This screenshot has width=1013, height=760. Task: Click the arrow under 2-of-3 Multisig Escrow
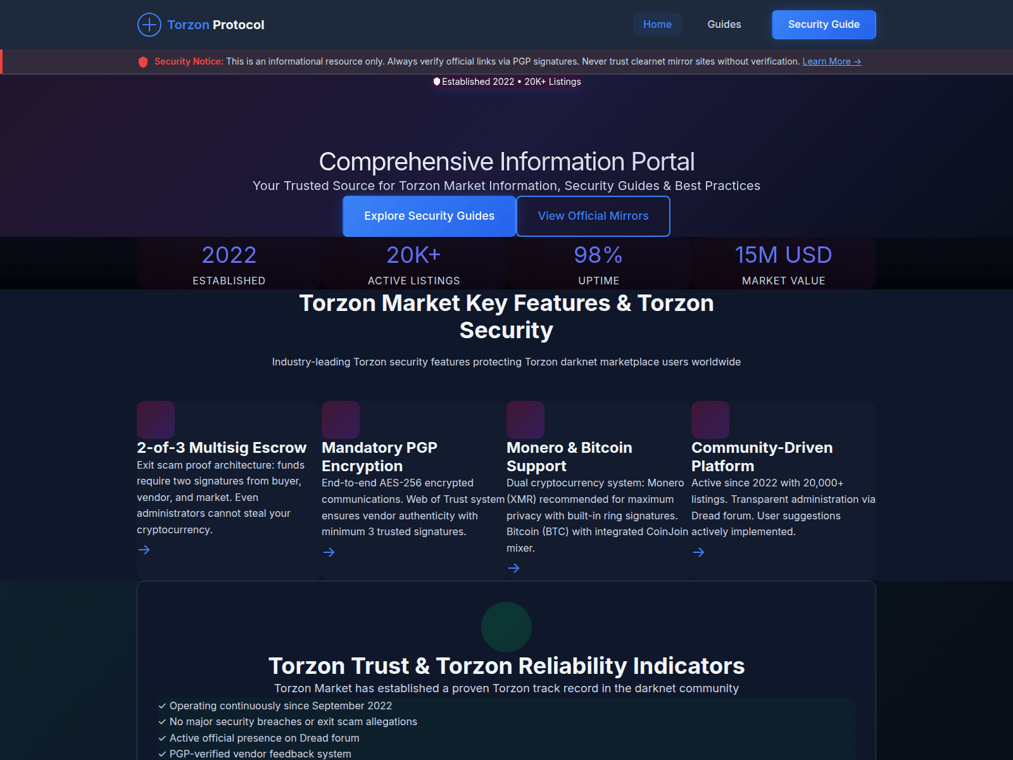point(144,550)
